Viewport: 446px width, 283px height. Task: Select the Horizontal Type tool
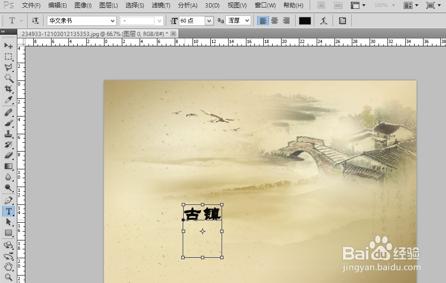(8, 211)
